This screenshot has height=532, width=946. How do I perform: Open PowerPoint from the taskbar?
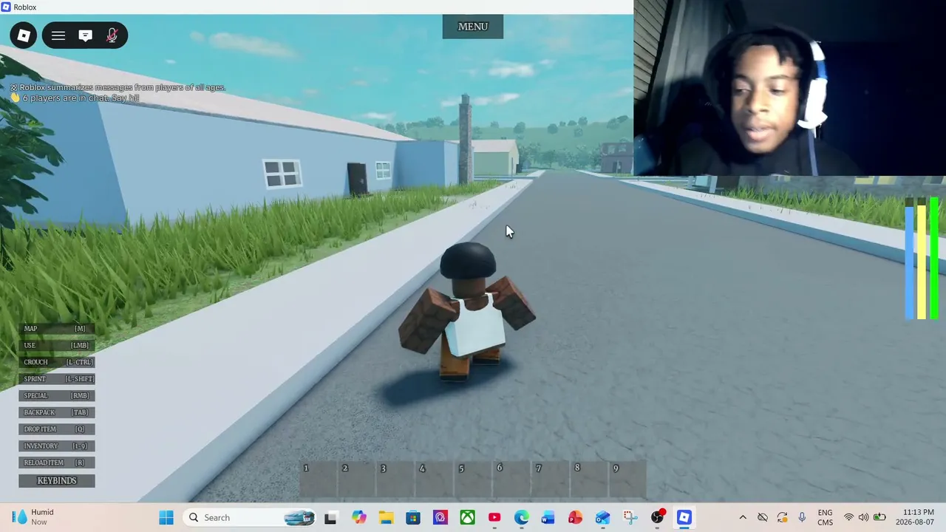[575, 517]
